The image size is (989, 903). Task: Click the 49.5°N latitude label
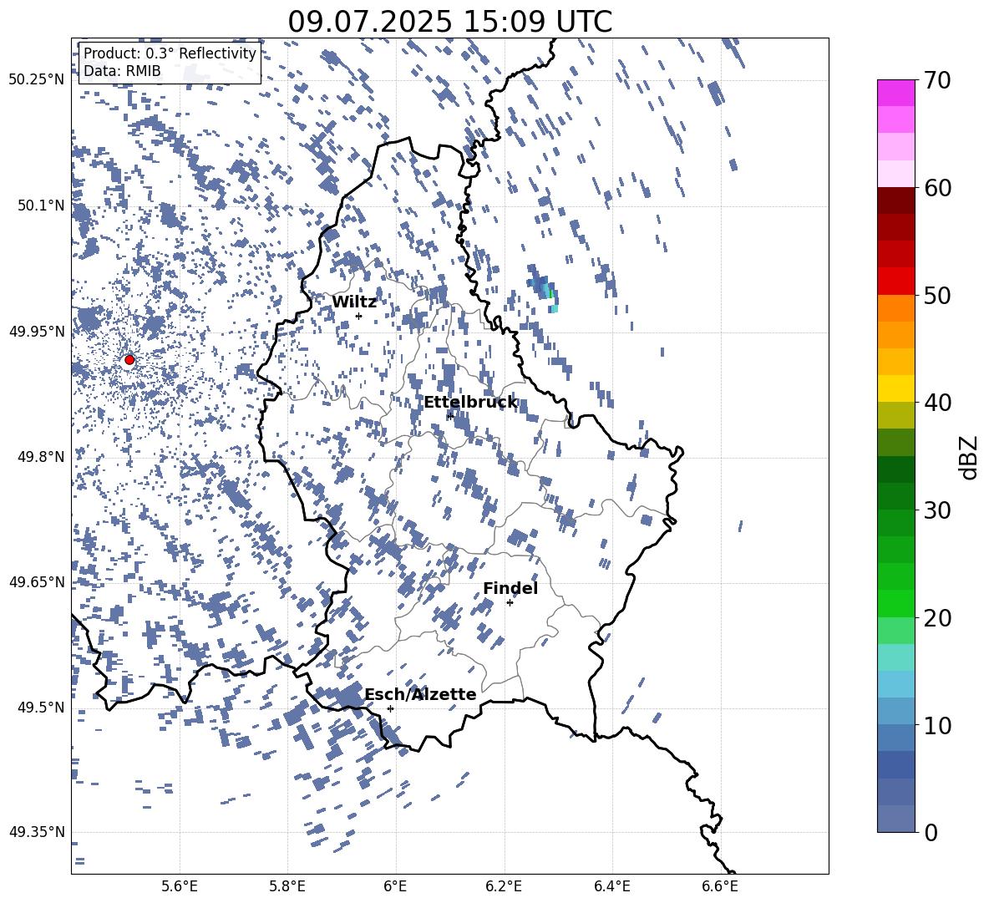point(41,708)
